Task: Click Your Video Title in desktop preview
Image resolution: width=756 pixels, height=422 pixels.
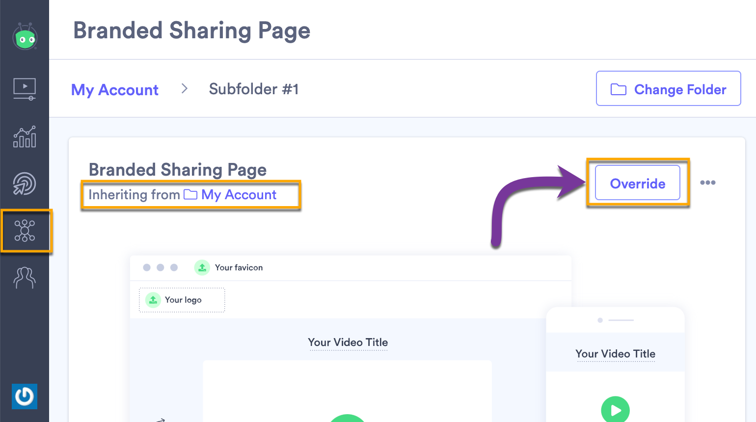Action: point(348,343)
